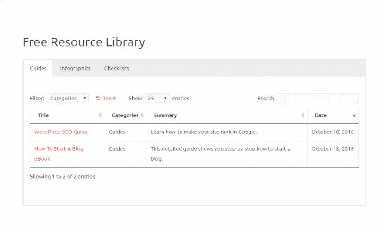Click date of WordPress SEO Guide row

(x=333, y=132)
